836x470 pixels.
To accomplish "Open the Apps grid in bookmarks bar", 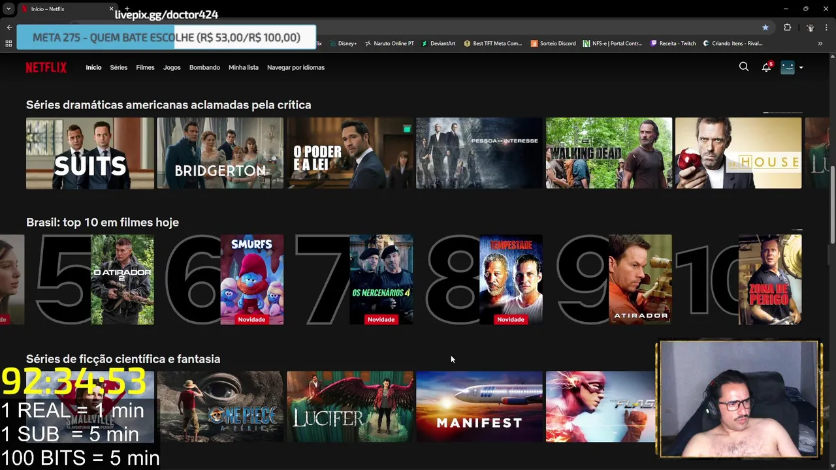I will tap(8, 44).
